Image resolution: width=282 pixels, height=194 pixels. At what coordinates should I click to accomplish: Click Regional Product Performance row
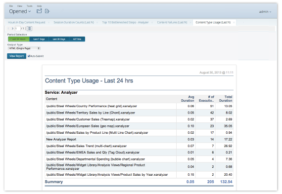[139, 167]
